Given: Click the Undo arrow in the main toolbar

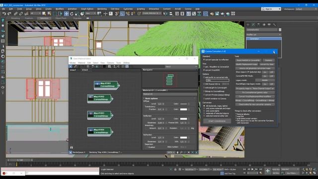Looking at the screenshot, I should coord(4,14).
